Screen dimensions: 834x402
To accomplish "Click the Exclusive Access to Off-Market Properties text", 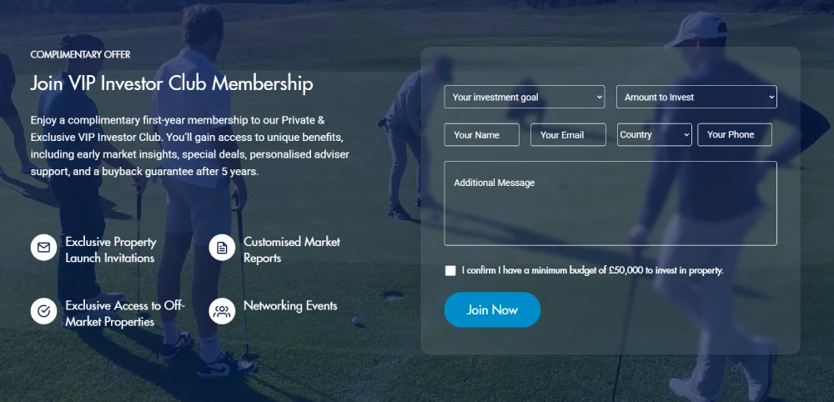I will tap(125, 314).
